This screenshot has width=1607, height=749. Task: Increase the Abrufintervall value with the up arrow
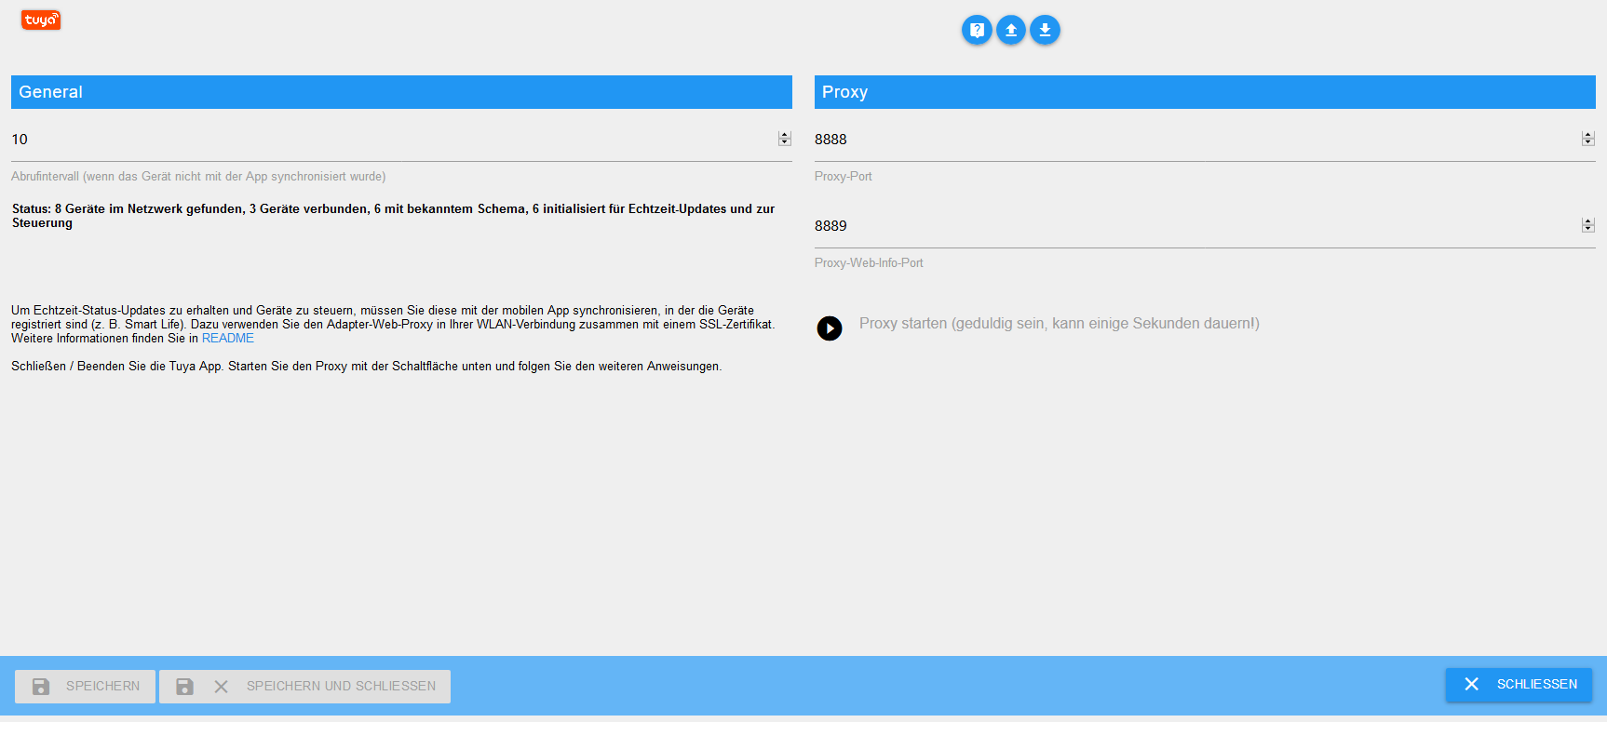pos(785,135)
